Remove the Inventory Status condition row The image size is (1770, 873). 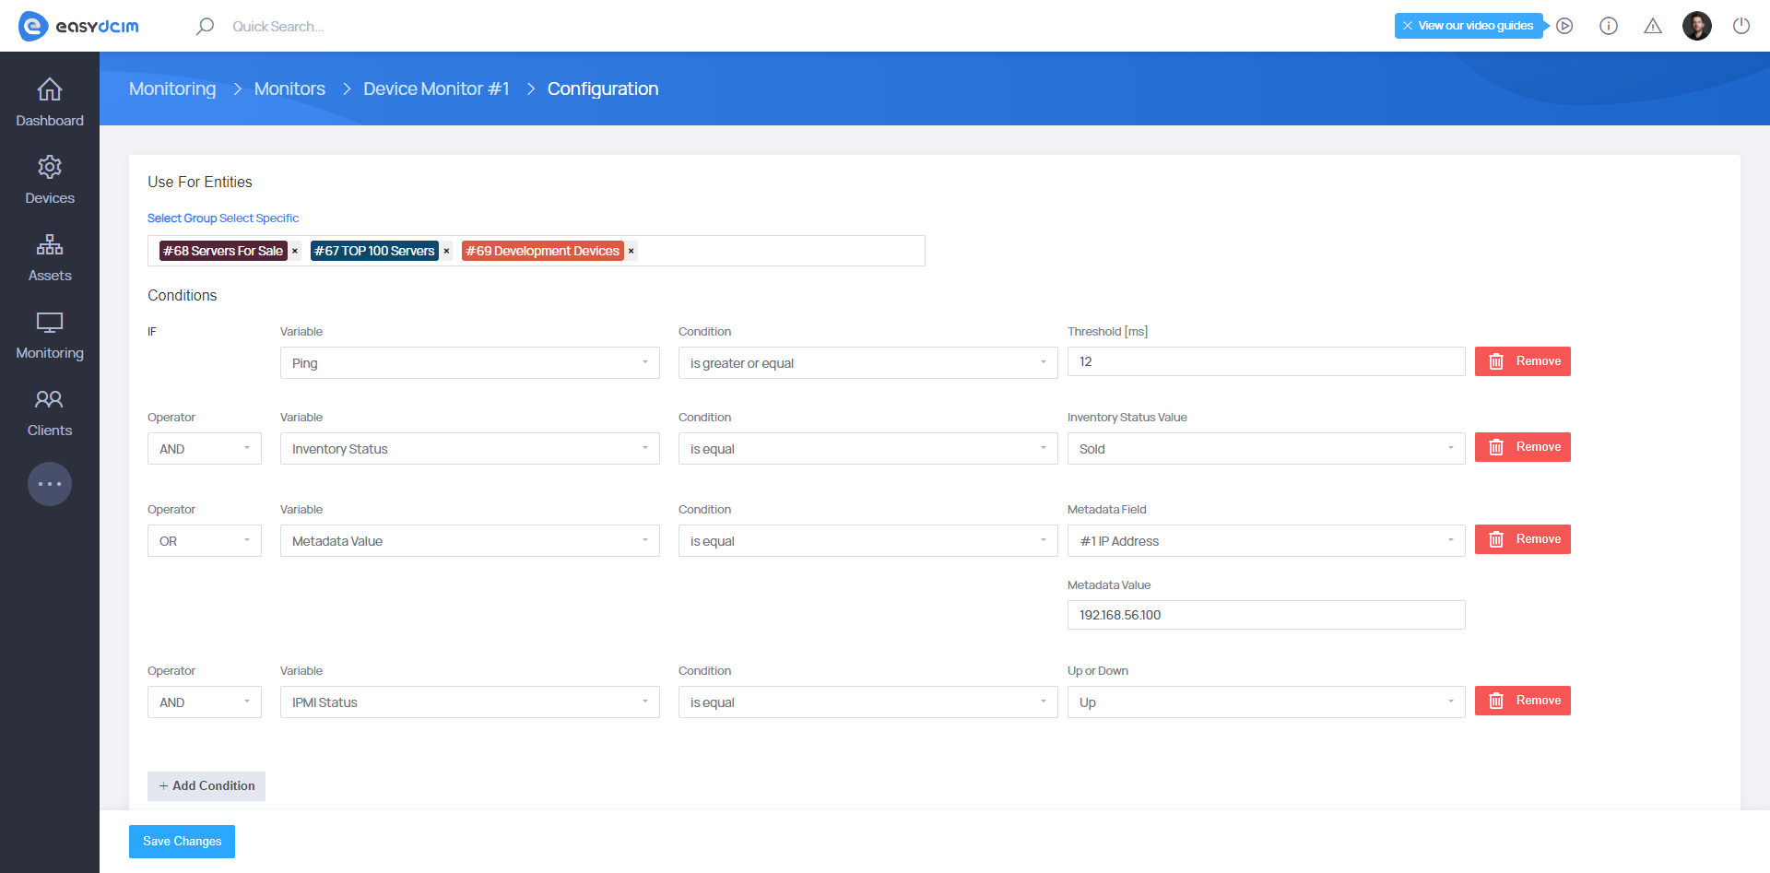(x=1522, y=447)
